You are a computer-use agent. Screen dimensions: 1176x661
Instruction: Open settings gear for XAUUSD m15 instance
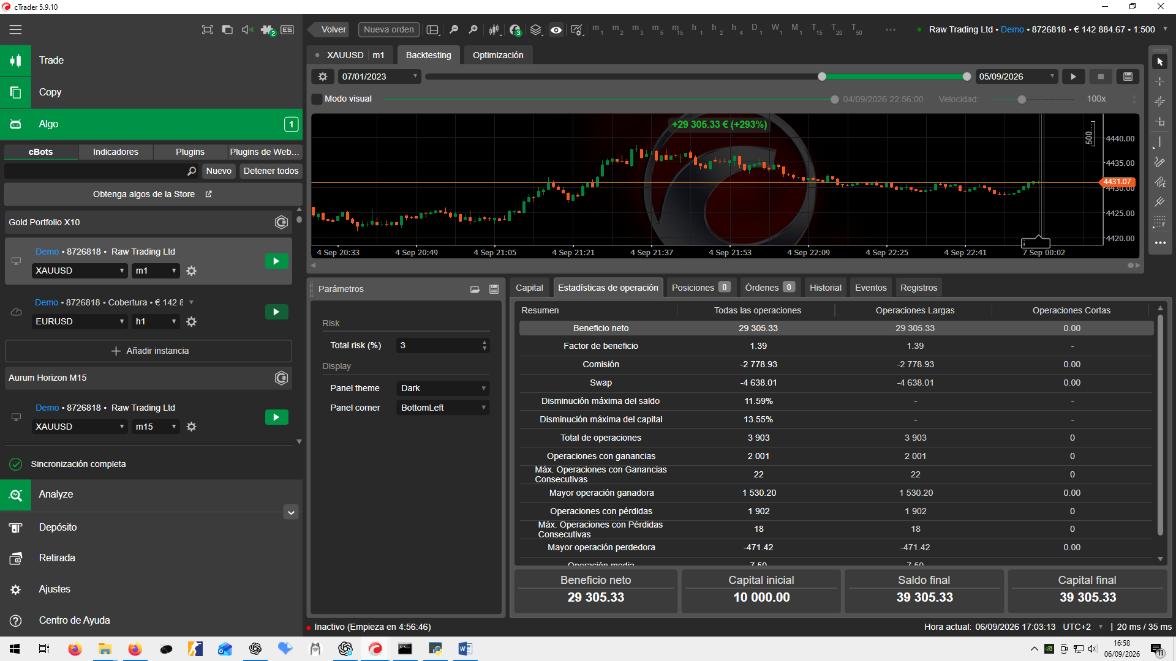pos(191,427)
